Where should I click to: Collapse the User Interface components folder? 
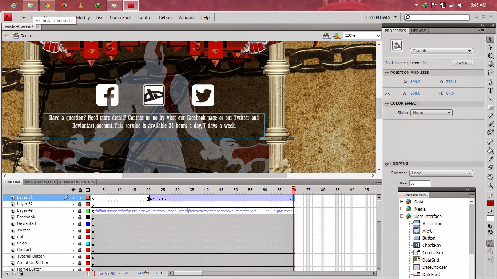tap(402, 217)
